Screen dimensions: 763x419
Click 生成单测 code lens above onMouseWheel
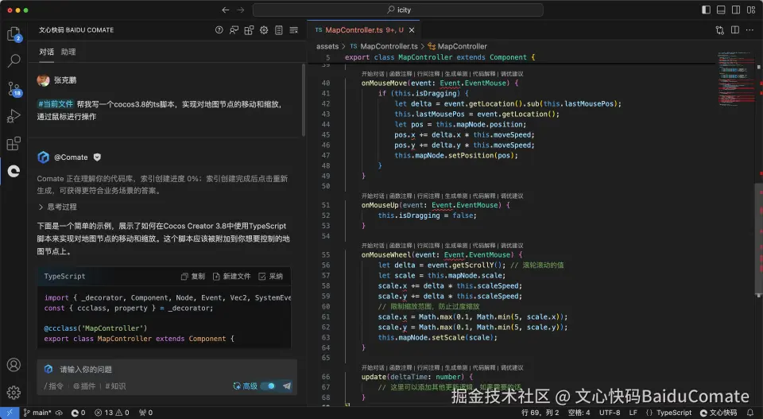coord(456,246)
